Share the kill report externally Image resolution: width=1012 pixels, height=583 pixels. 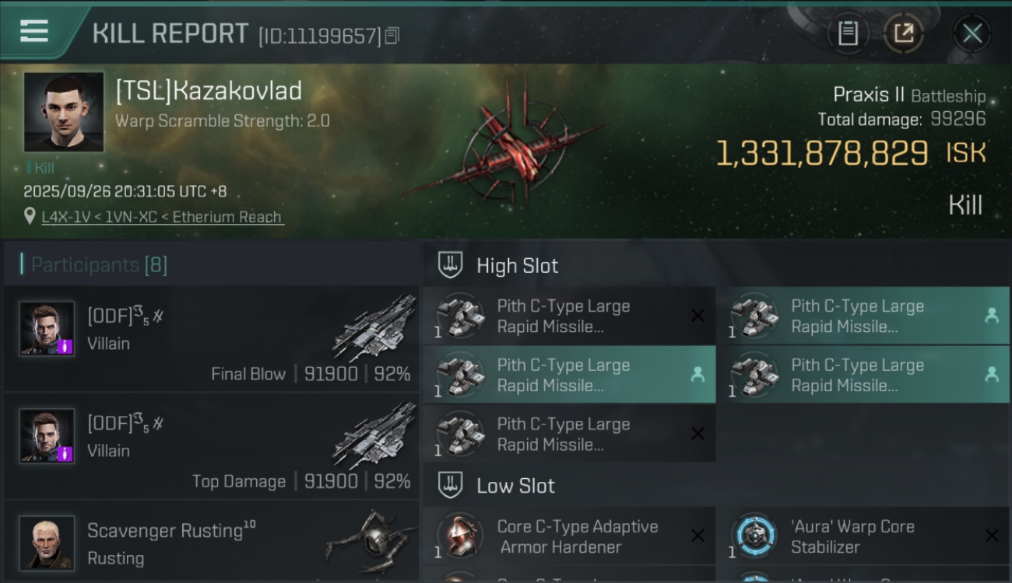click(903, 33)
